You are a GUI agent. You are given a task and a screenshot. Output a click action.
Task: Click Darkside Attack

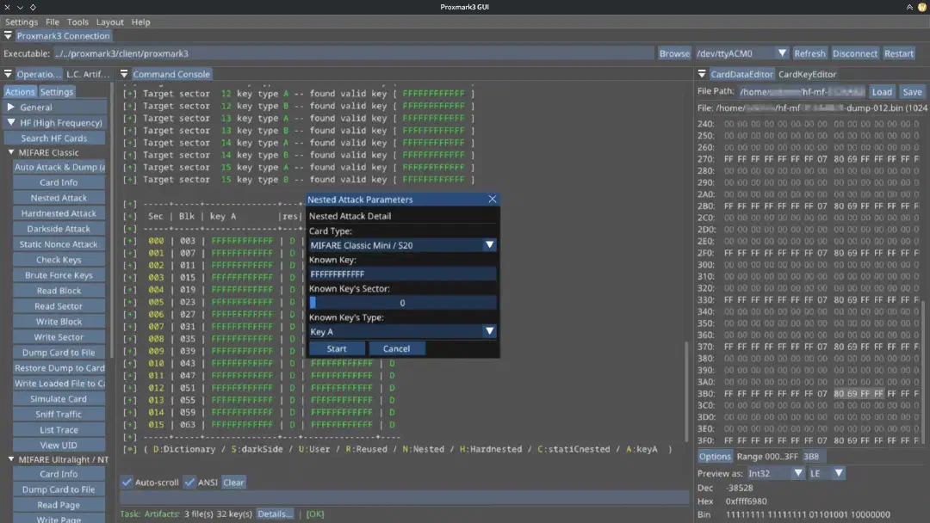point(59,229)
